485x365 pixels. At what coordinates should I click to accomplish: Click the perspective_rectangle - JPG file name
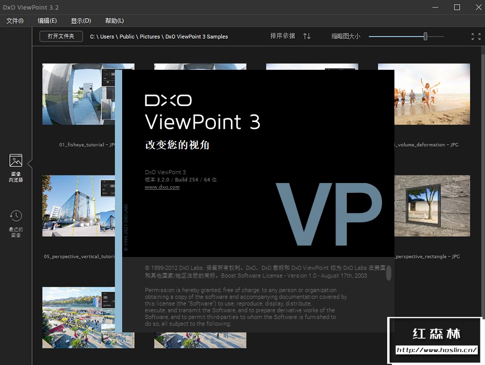click(427, 256)
